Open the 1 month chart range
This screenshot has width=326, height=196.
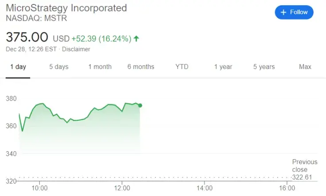tap(100, 67)
